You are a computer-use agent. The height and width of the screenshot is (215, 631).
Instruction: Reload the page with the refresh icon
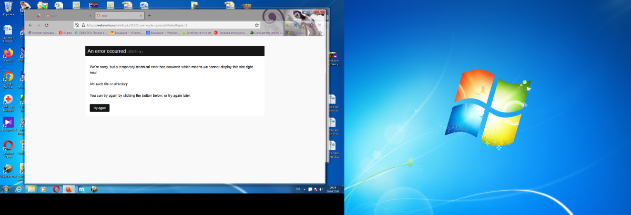pyautogui.click(x=46, y=25)
